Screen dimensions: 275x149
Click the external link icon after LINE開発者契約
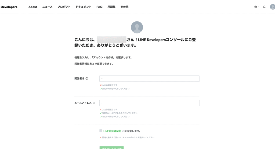[x=123, y=131]
